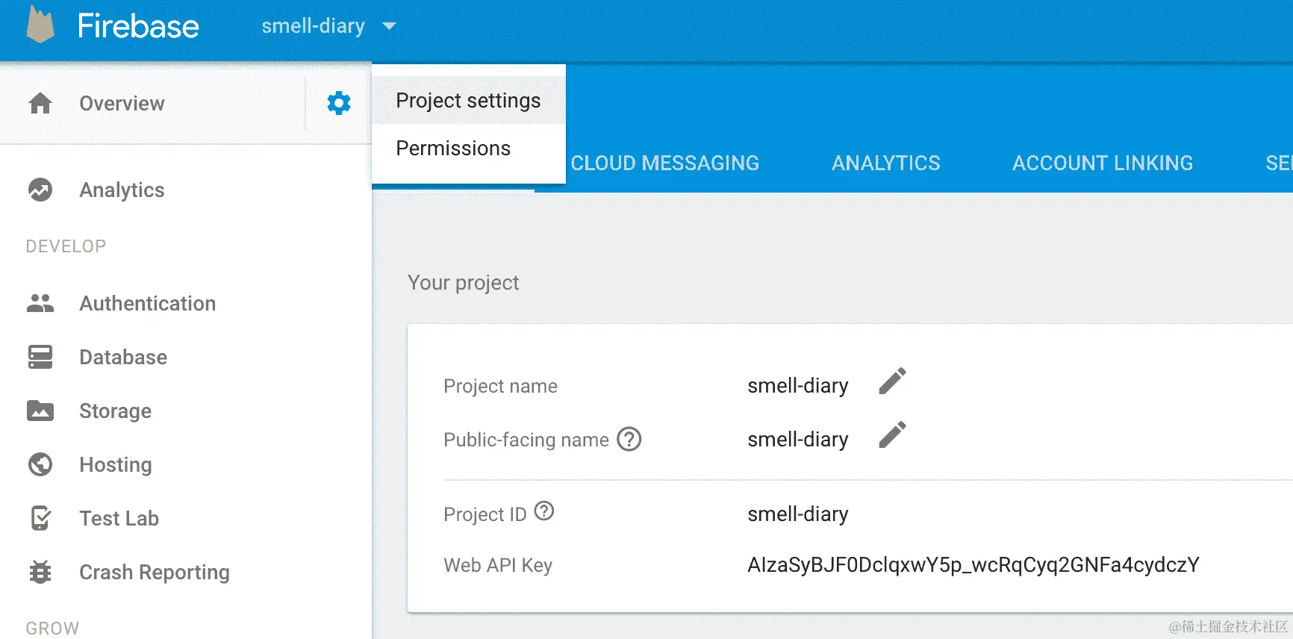The width and height of the screenshot is (1293, 639).
Task: Click the Project name label
Action: (500, 386)
